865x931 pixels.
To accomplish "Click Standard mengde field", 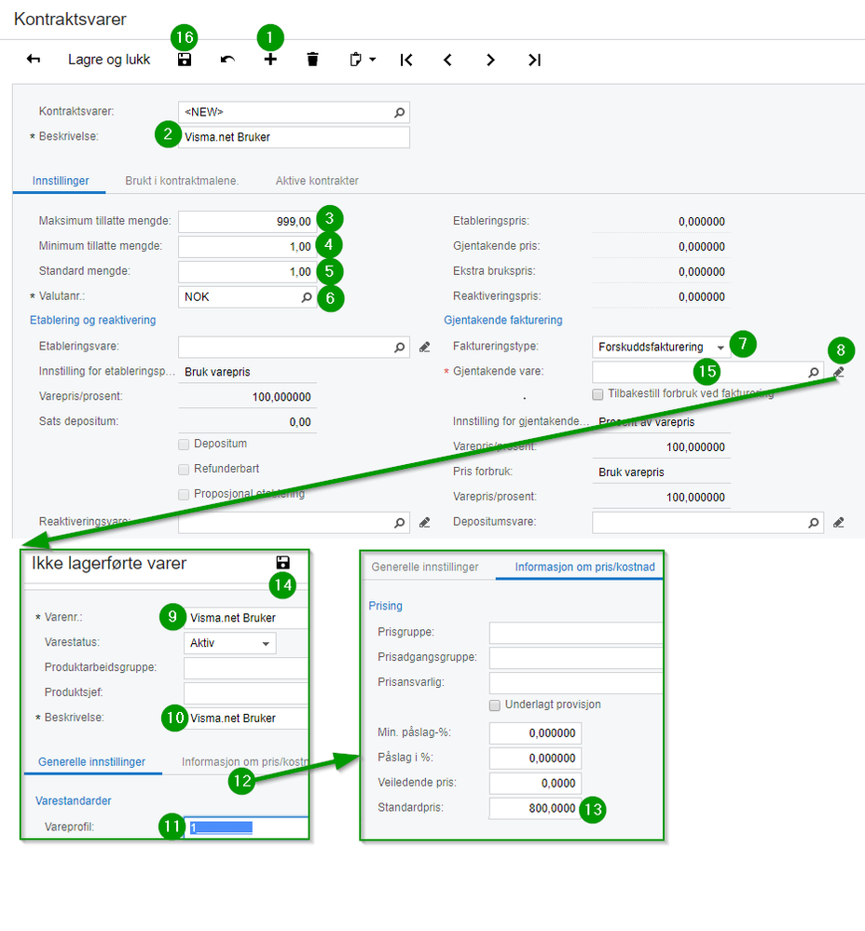I will pos(248,271).
